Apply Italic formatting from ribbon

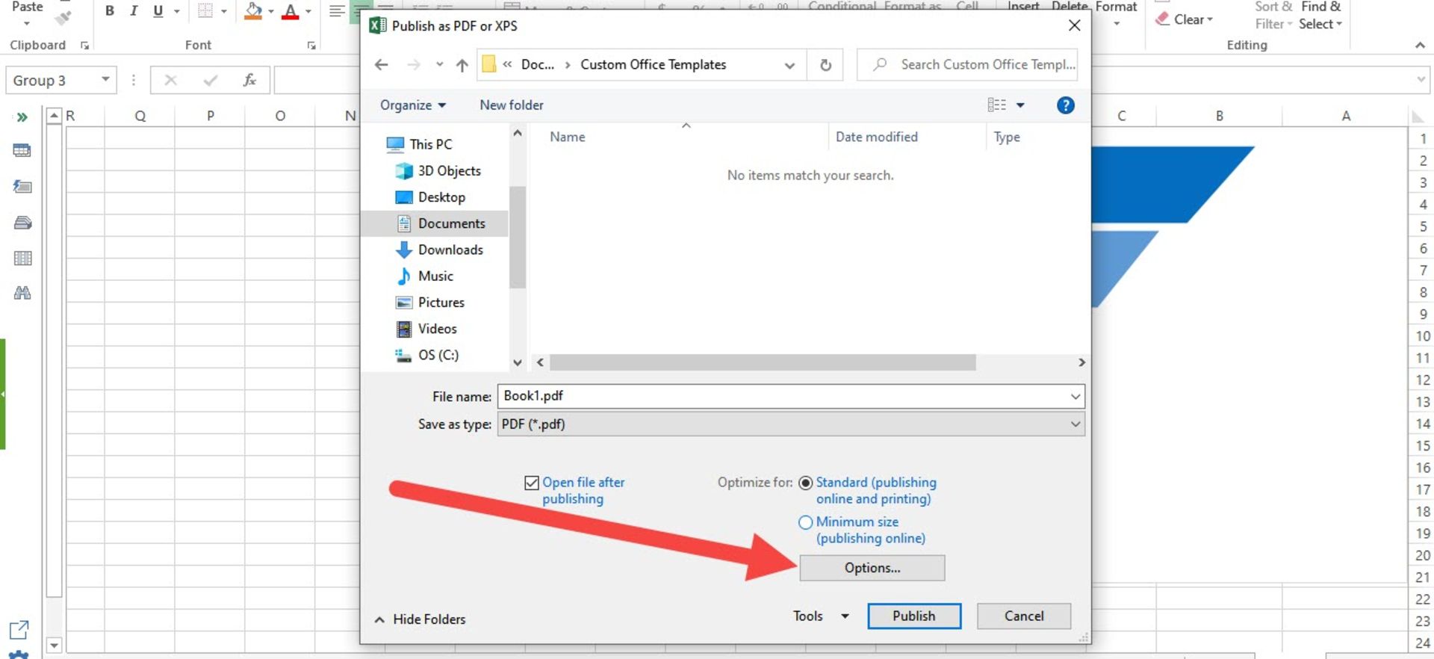[134, 11]
